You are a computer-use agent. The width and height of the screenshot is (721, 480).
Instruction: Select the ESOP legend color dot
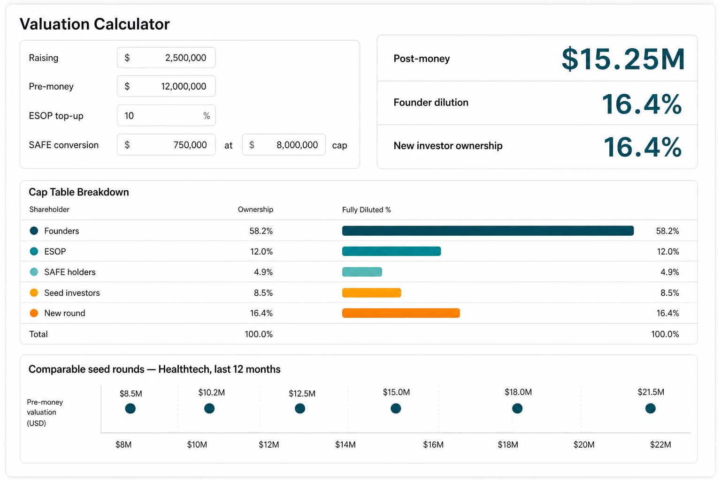point(34,251)
